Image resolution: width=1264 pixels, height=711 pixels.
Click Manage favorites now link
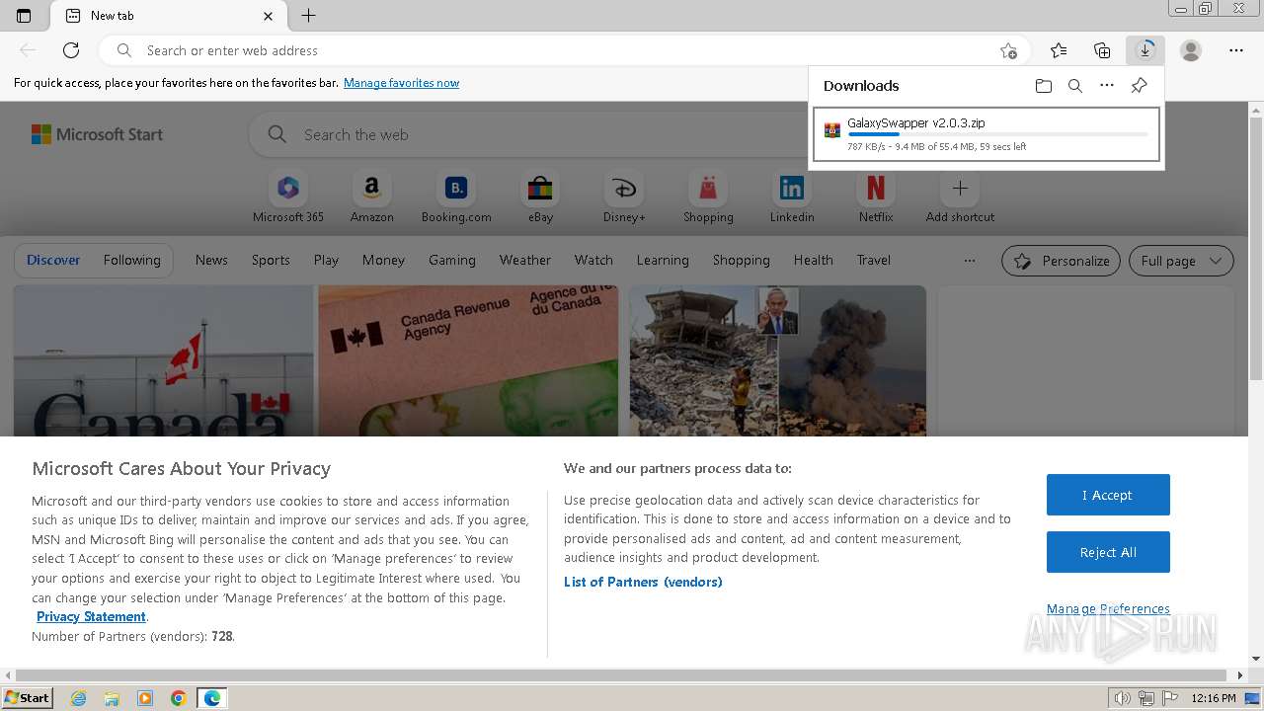point(401,83)
